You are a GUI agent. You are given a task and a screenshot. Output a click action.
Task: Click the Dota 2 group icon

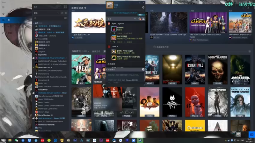(109, 47)
